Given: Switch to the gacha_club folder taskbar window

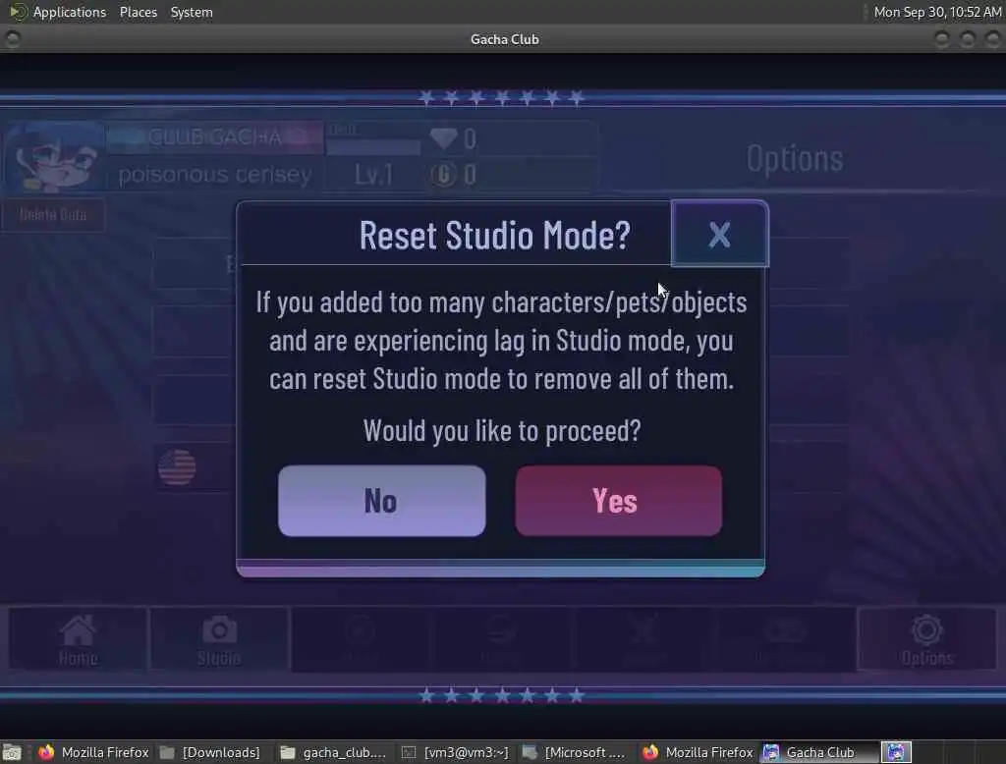Looking at the screenshot, I should click(334, 752).
